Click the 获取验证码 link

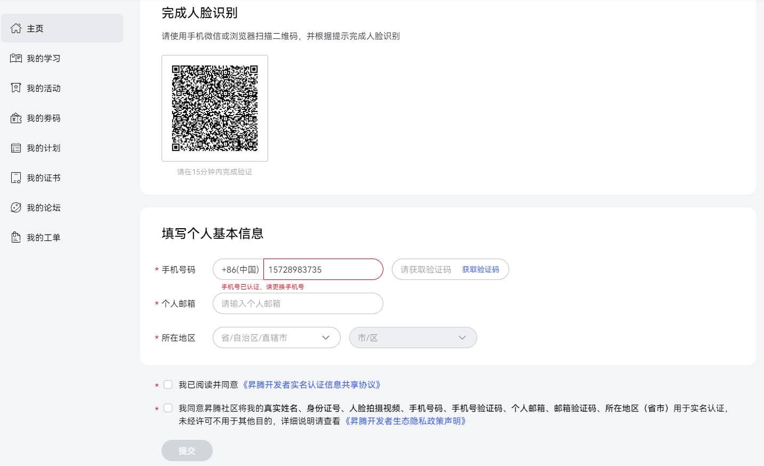(480, 269)
